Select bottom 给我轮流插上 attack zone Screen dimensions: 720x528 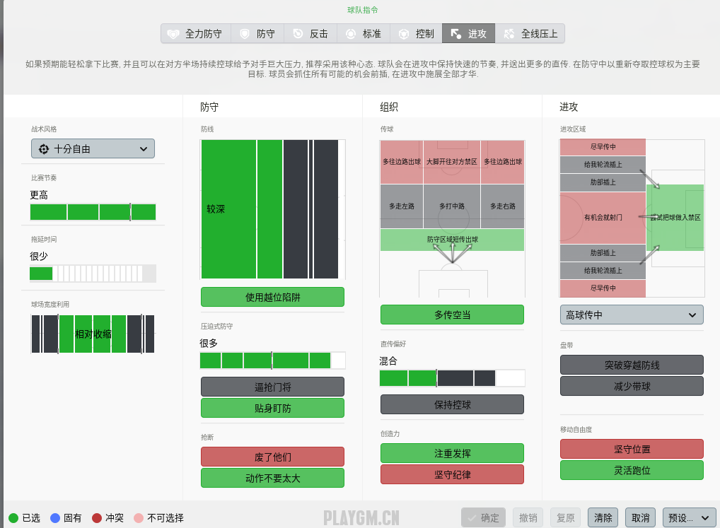603,271
